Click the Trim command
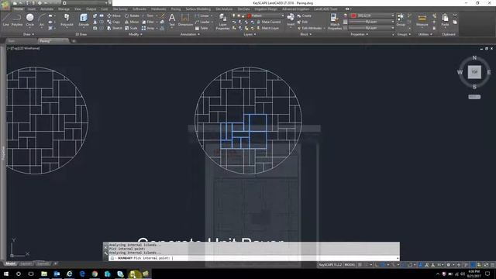496x279 pixels. tap(148, 15)
